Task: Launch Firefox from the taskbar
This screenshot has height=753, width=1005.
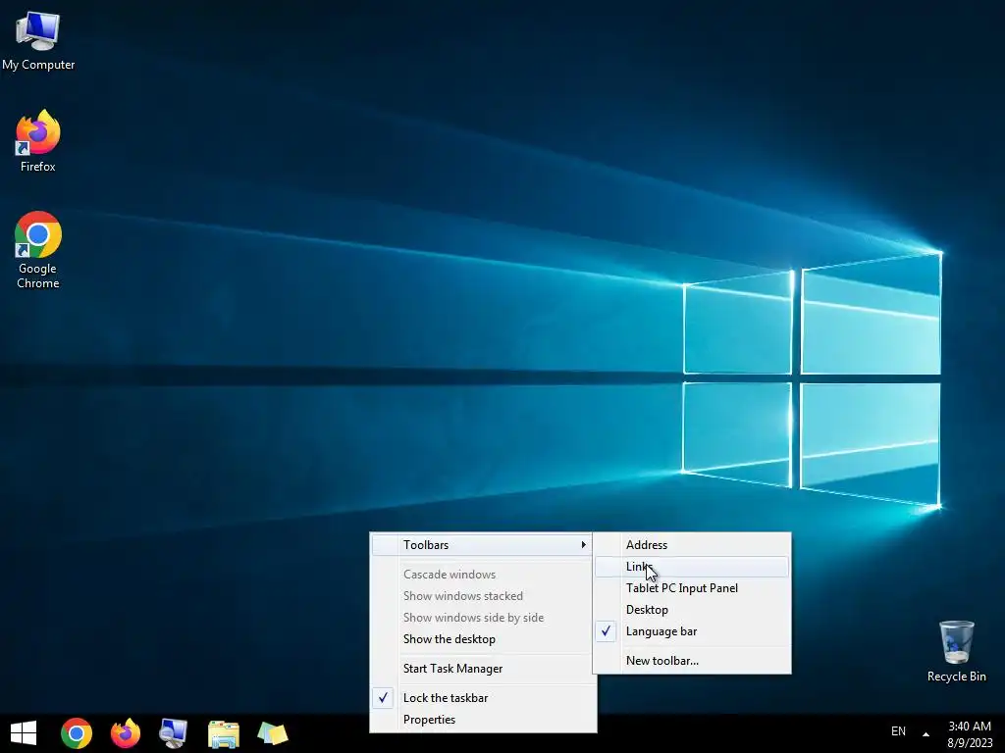Action: point(126,733)
